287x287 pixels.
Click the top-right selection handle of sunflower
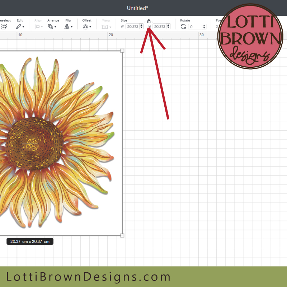122,51
